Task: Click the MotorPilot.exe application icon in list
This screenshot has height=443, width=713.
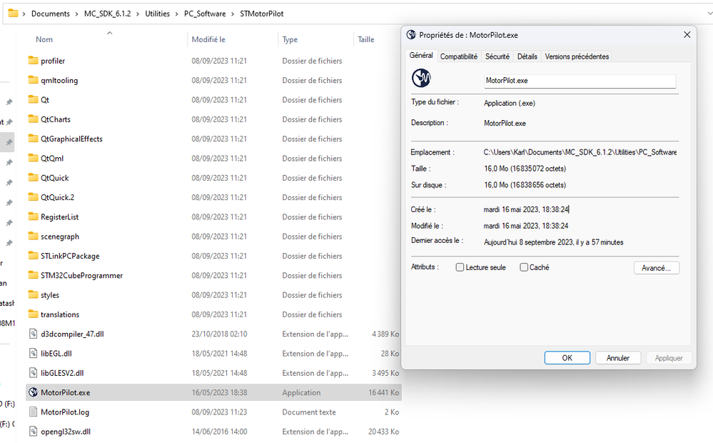Action: [34, 392]
